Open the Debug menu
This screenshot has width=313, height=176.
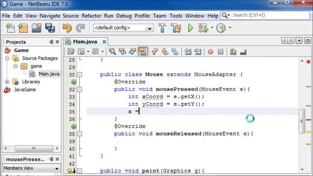coord(124,16)
